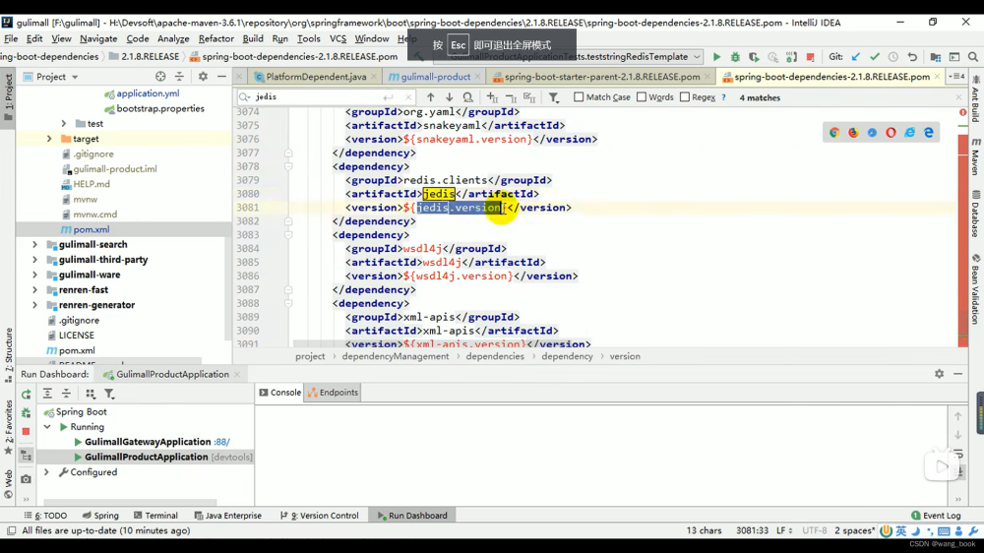Go to previous search occurrence arrow

pos(431,97)
